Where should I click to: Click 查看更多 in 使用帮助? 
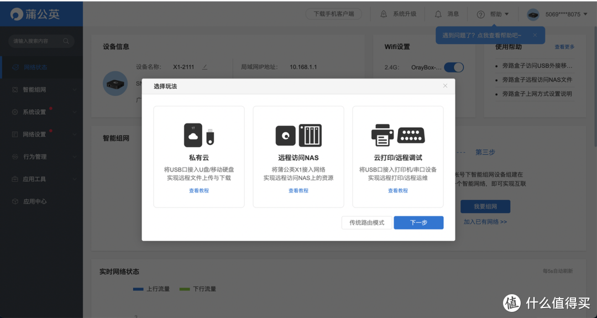tap(564, 47)
